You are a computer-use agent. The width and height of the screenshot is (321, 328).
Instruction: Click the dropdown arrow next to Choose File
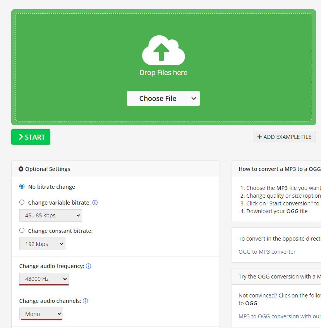pos(194,98)
